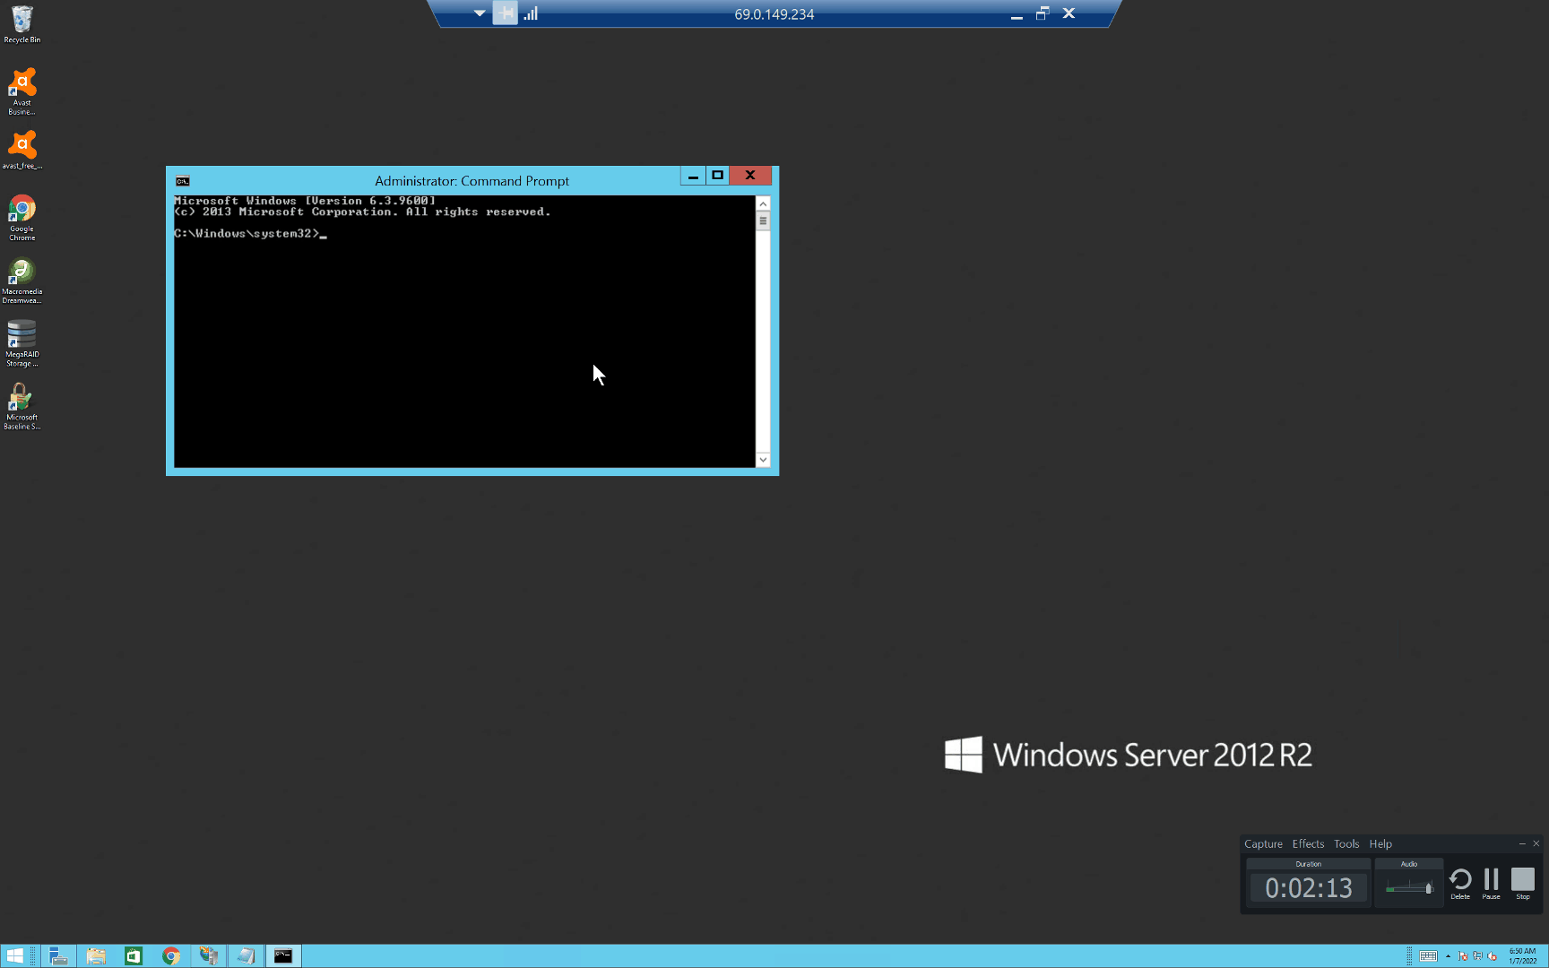Expand the remote connection bar dropdown arrow

click(480, 13)
